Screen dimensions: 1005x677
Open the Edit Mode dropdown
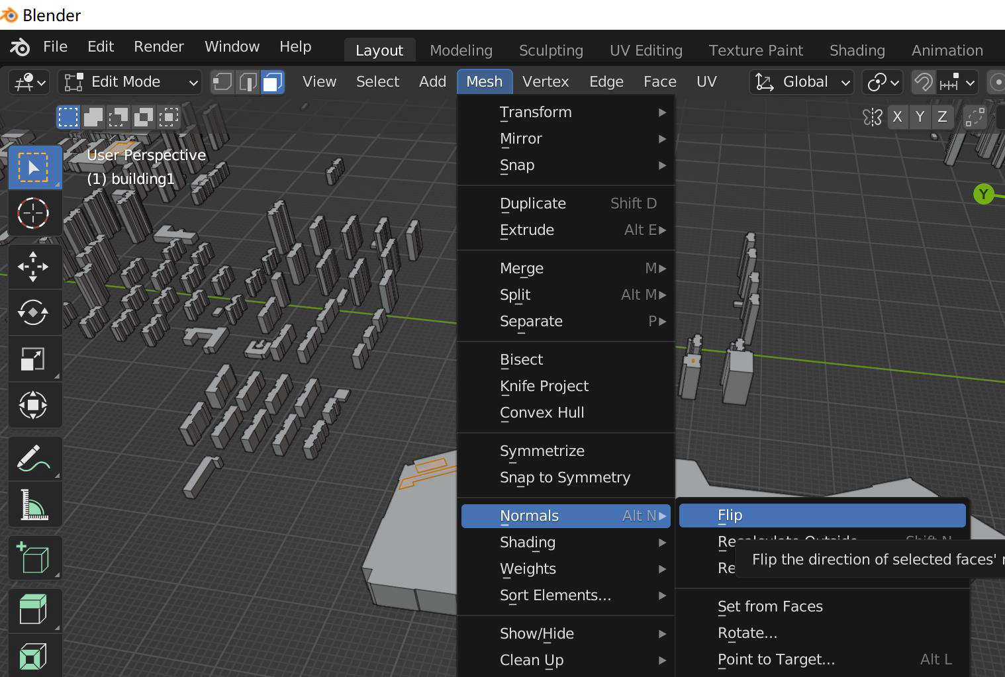(130, 82)
